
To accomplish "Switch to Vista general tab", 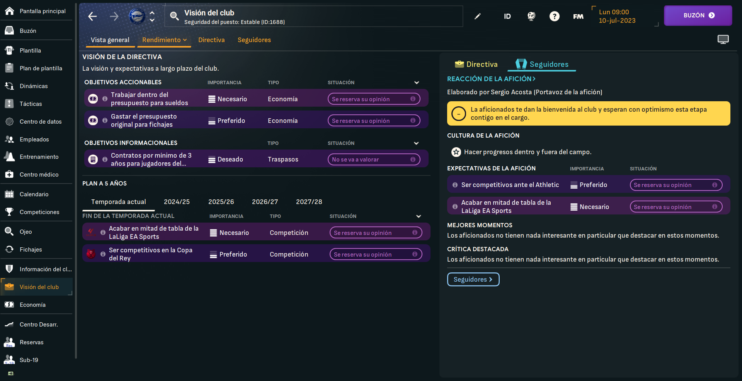I will pyautogui.click(x=110, y=40).
